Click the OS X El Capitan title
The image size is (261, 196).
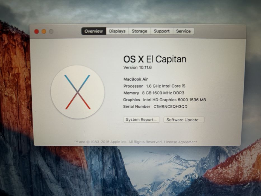pos(155,59)
